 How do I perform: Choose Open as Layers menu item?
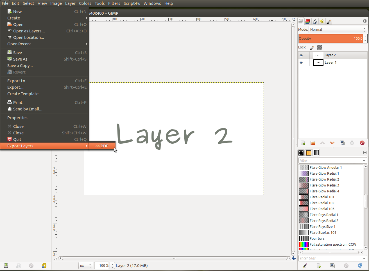(44, 31)
